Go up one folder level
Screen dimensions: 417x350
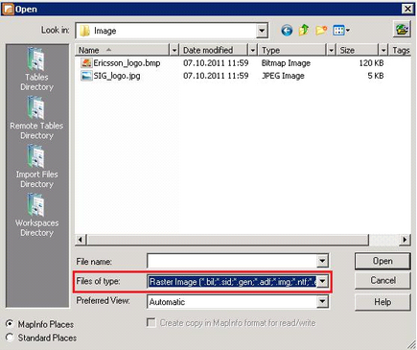tap(304, 31)
